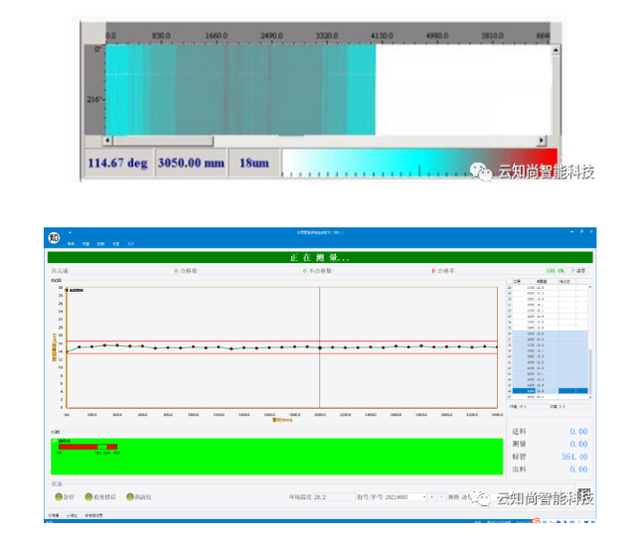Click the cyan-to-red color scale bar
644x536 pixels.
point(417,162)
